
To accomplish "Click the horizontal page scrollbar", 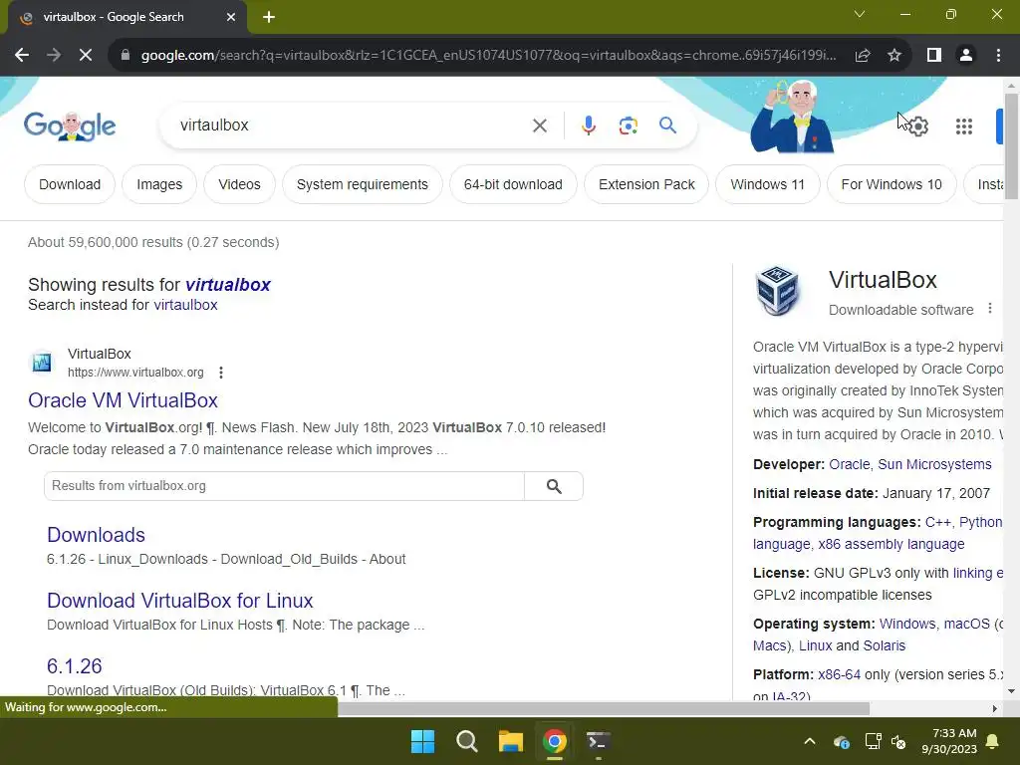I will tap(603, 708).
